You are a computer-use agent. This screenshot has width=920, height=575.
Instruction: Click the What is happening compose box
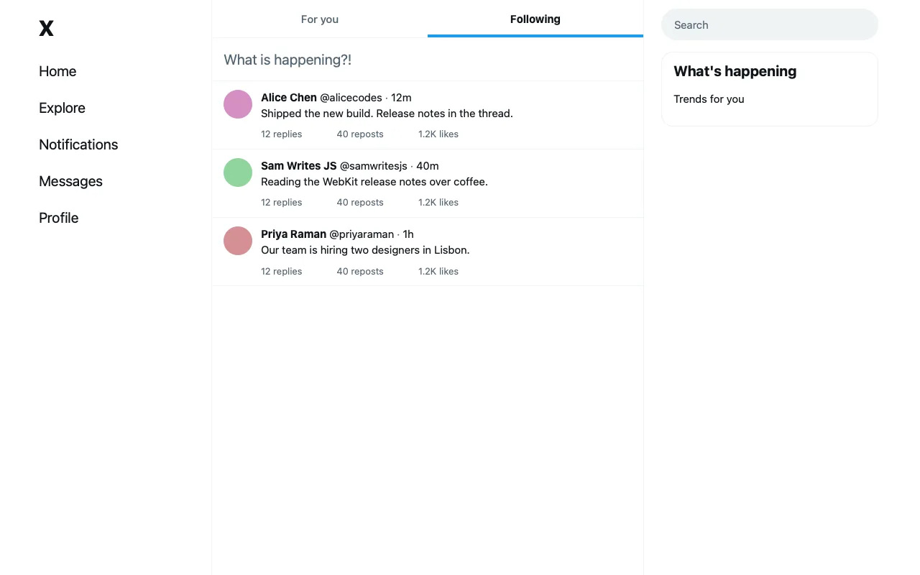428,60
